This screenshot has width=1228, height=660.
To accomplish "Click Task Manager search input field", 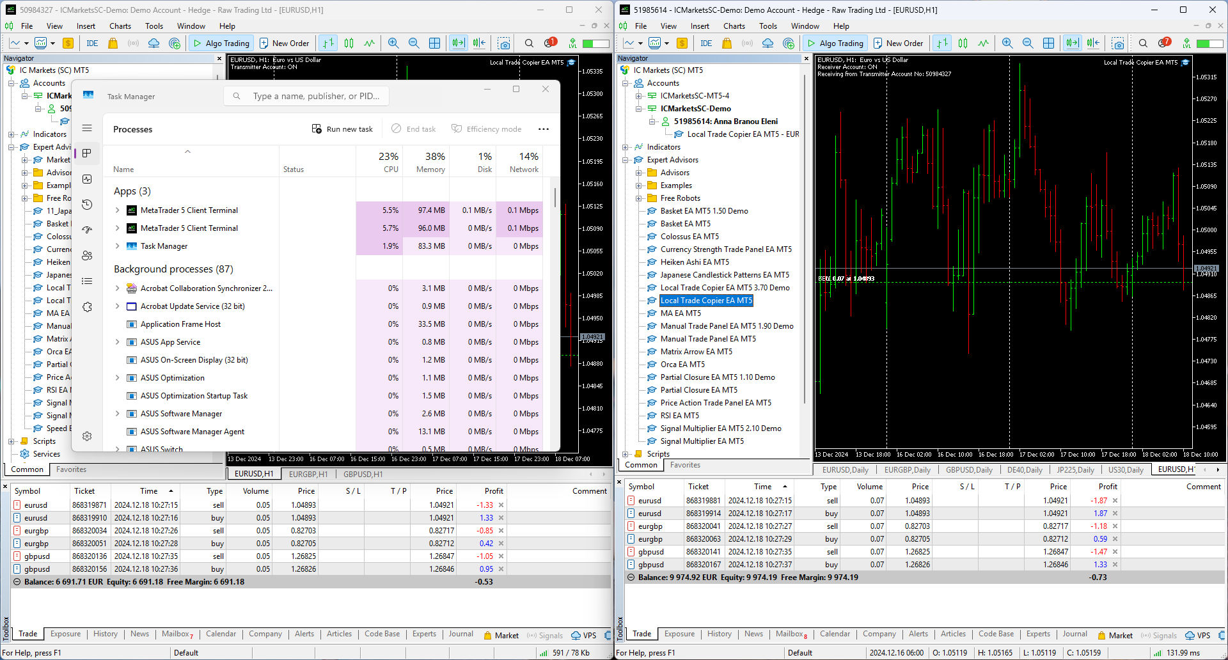I will point(306,97).
